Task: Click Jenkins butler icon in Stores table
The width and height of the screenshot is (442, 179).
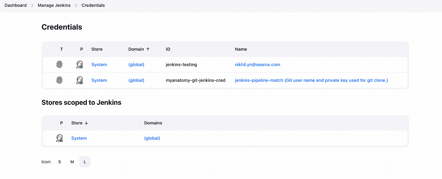Action: (x=59, y=138)
